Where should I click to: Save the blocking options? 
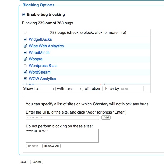point(23,162)
